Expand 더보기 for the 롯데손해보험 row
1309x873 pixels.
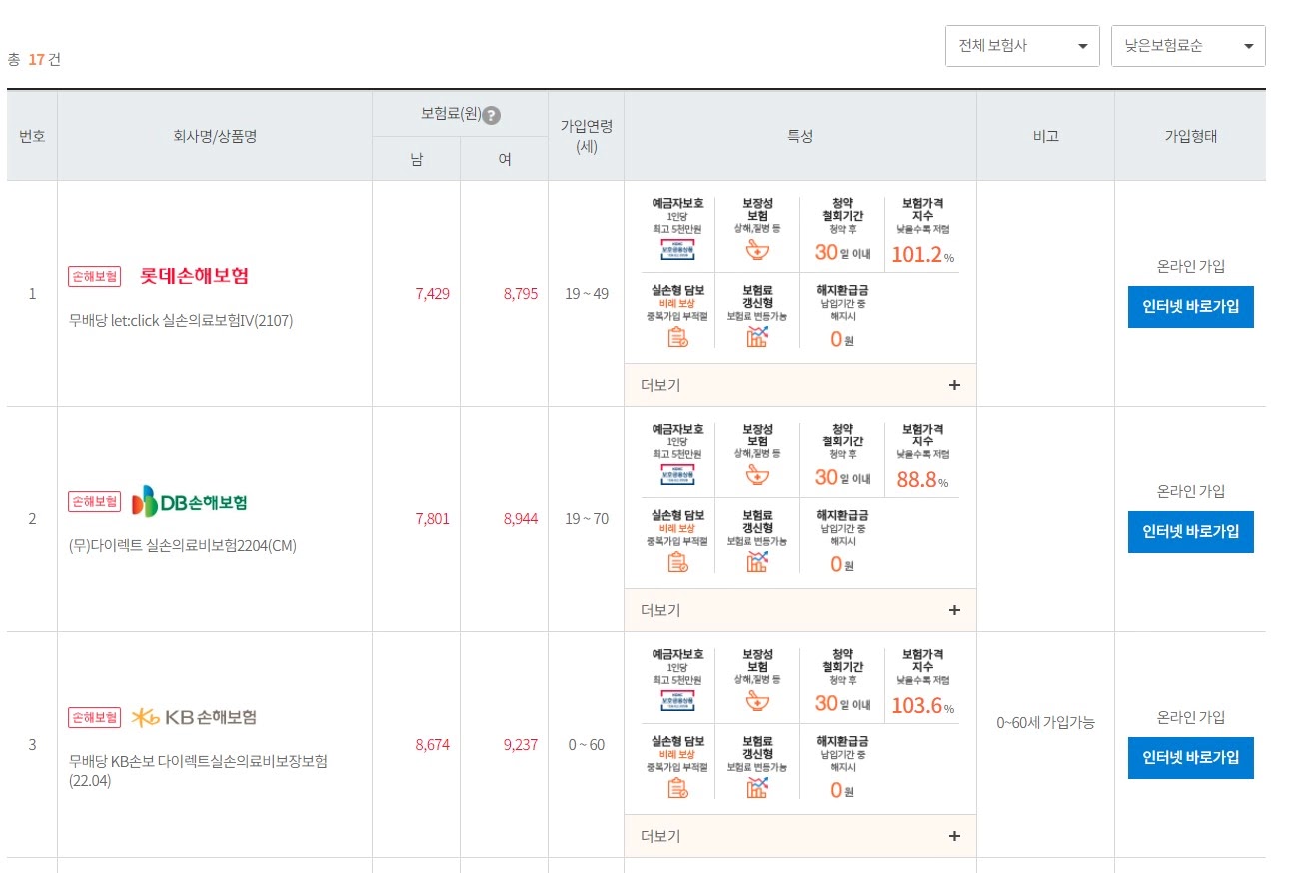click(x=800, y=385)
